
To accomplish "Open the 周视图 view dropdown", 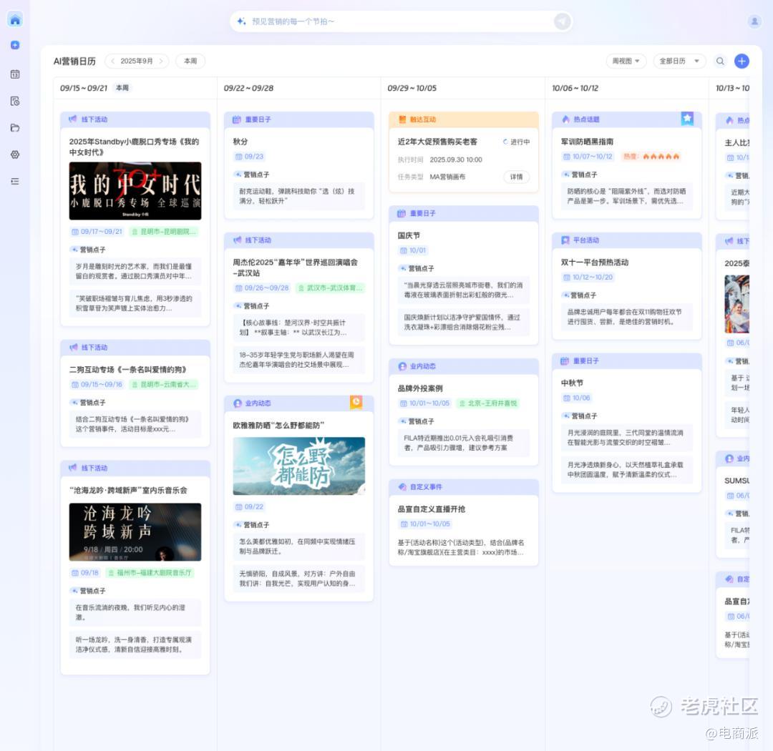I will 626,61.
